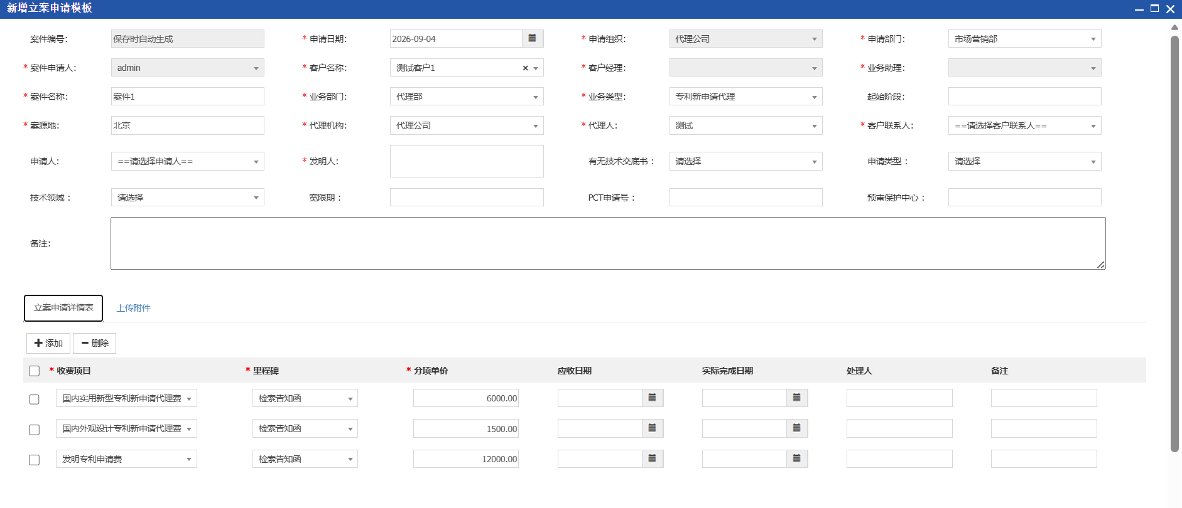Open 里程碑 dropdown in 发明专利申请费 row
Image resolution: width=1182 pixels, height=508 pixels.
point(305,459)
